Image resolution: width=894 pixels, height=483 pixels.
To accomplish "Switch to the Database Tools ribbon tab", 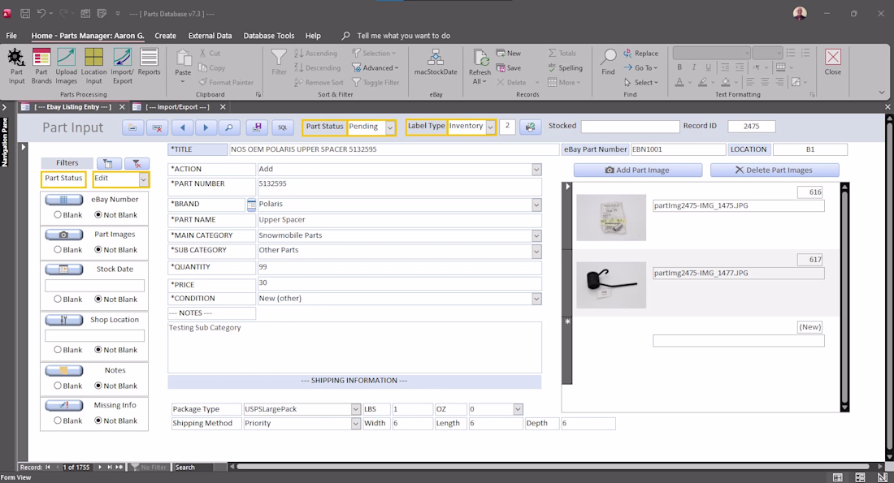I will tap(268, 36).
